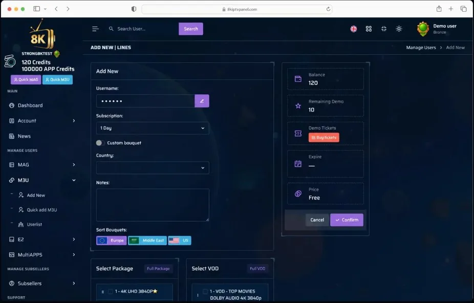Enable the Custom bouquet toggle

[100, 143]
